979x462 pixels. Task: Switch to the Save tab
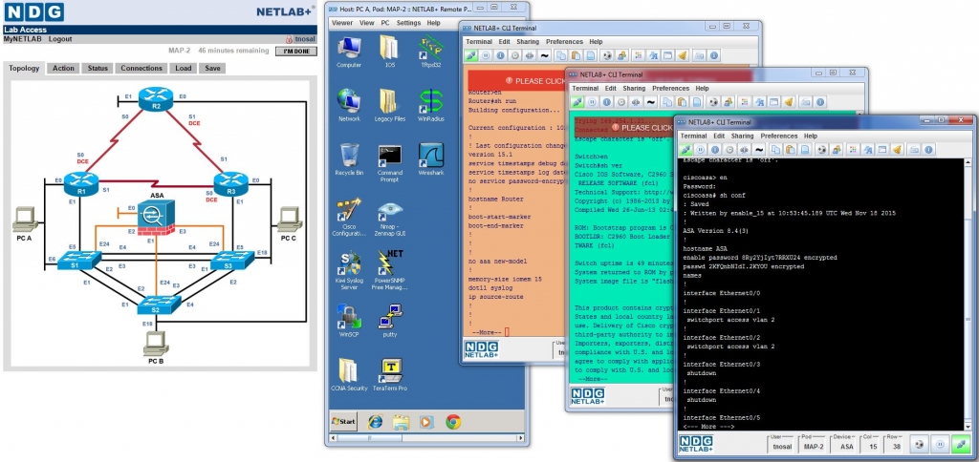213,69
